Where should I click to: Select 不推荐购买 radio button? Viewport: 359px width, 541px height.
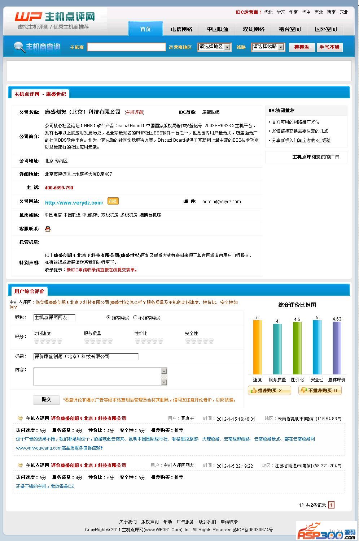(135, 317)
